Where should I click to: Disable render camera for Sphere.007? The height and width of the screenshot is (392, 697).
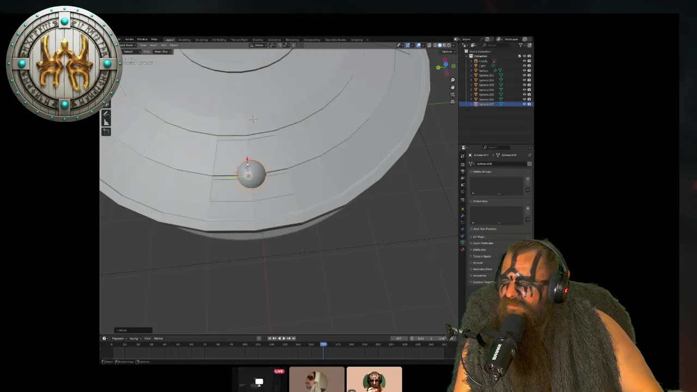click(529, 104)
